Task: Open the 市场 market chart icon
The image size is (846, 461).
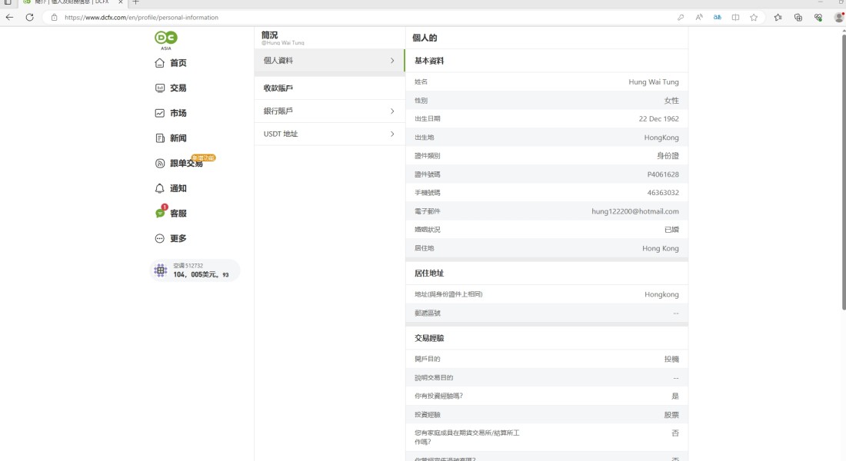Action: [x=160, y=113]
